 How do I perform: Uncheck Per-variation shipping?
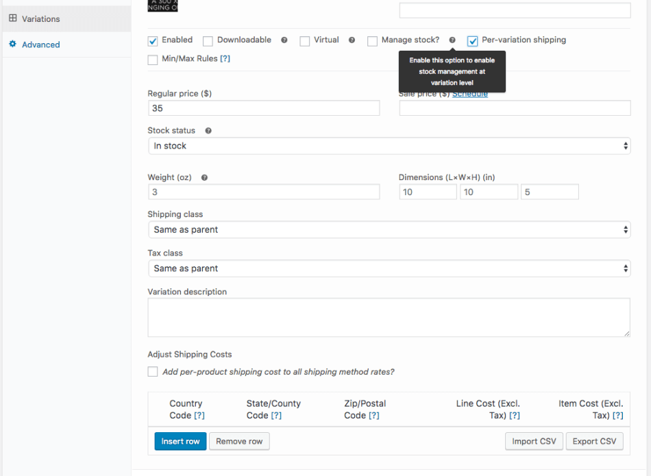472,40
